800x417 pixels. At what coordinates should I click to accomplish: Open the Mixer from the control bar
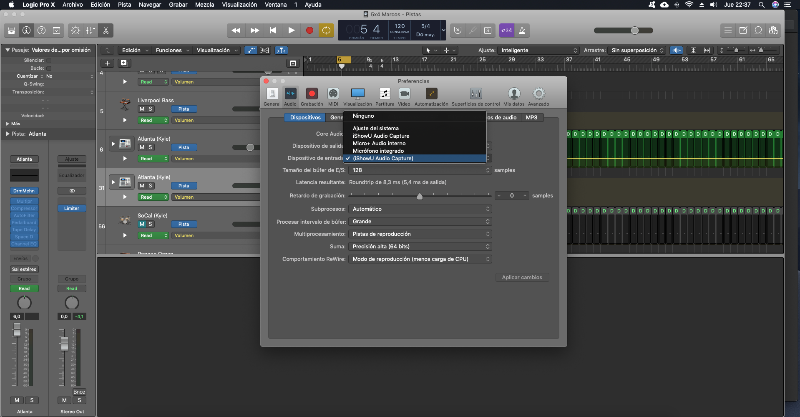click(x=91, y=30)
